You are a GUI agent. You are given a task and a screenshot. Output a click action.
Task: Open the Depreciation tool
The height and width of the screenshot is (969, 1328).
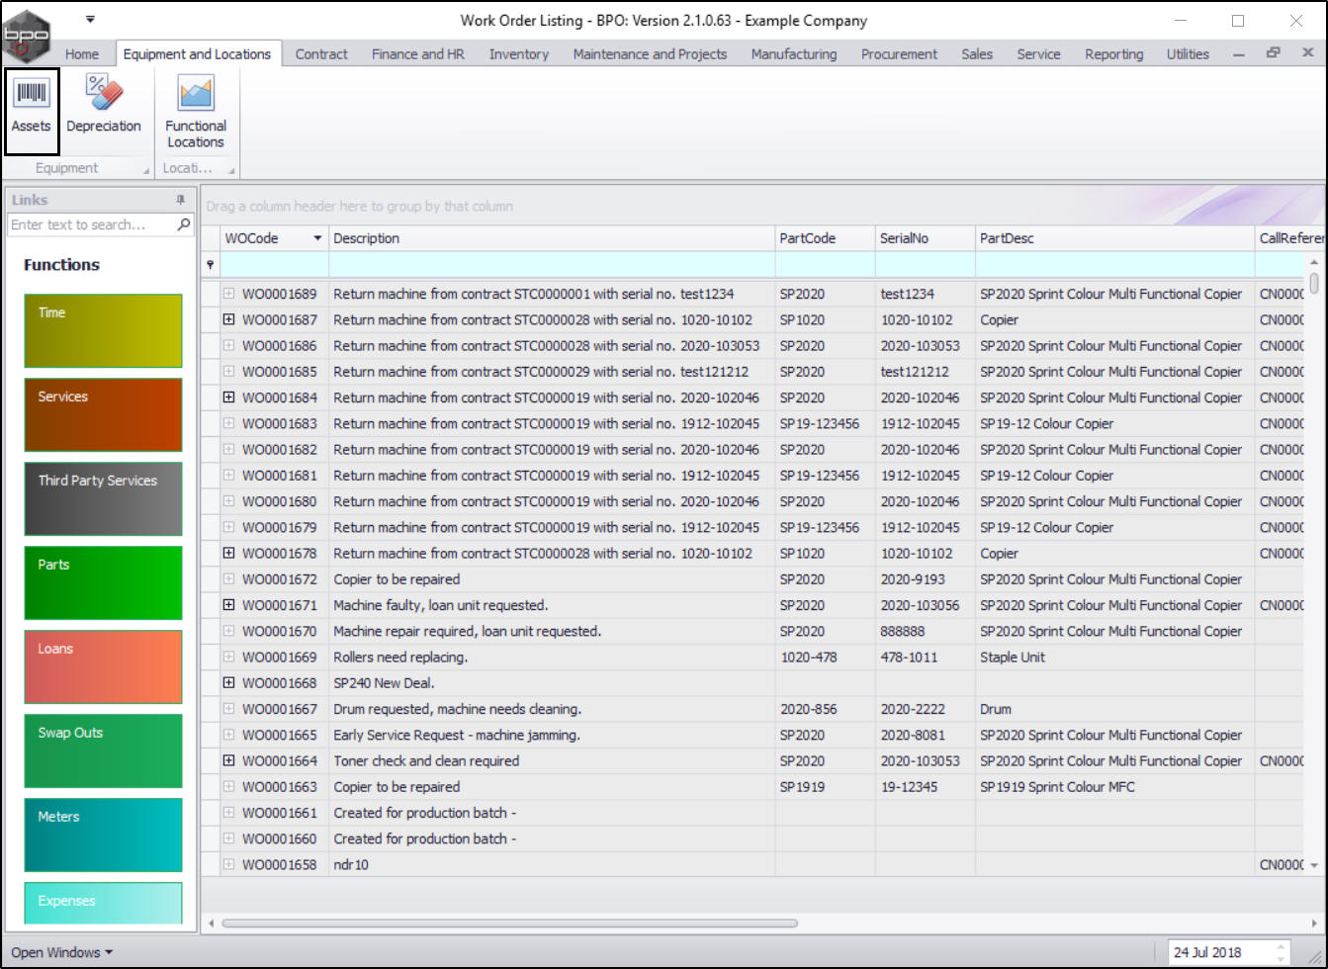click(x=103, y=106)
